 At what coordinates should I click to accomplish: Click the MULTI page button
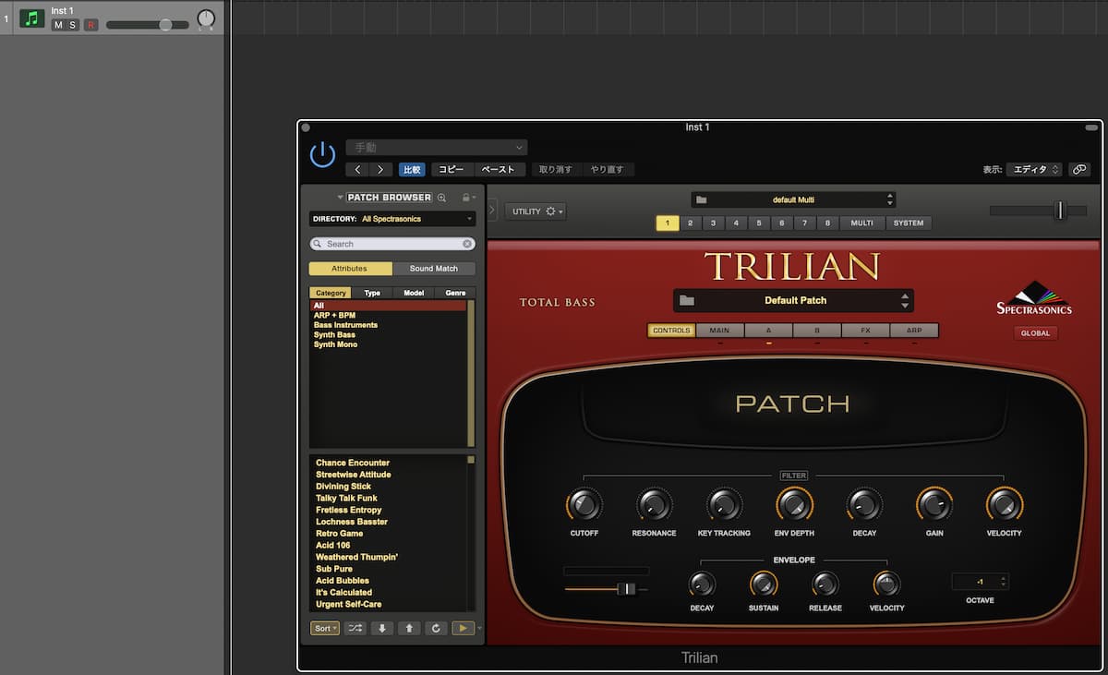862,223
